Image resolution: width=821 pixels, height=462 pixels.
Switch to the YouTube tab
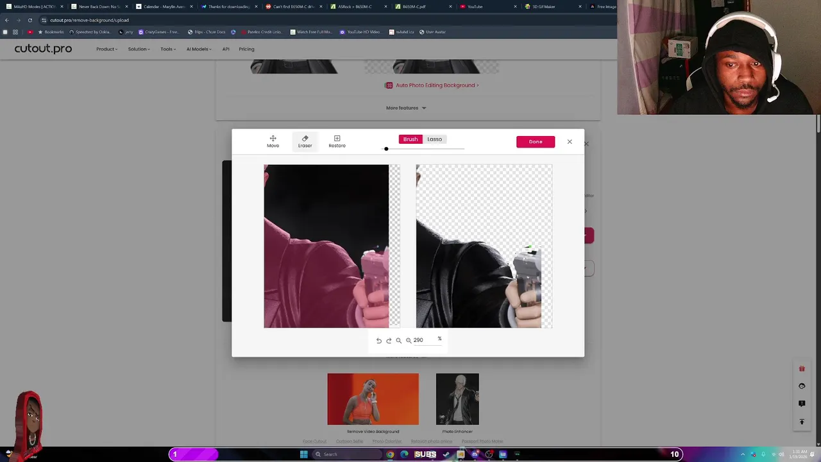(487, 6)
